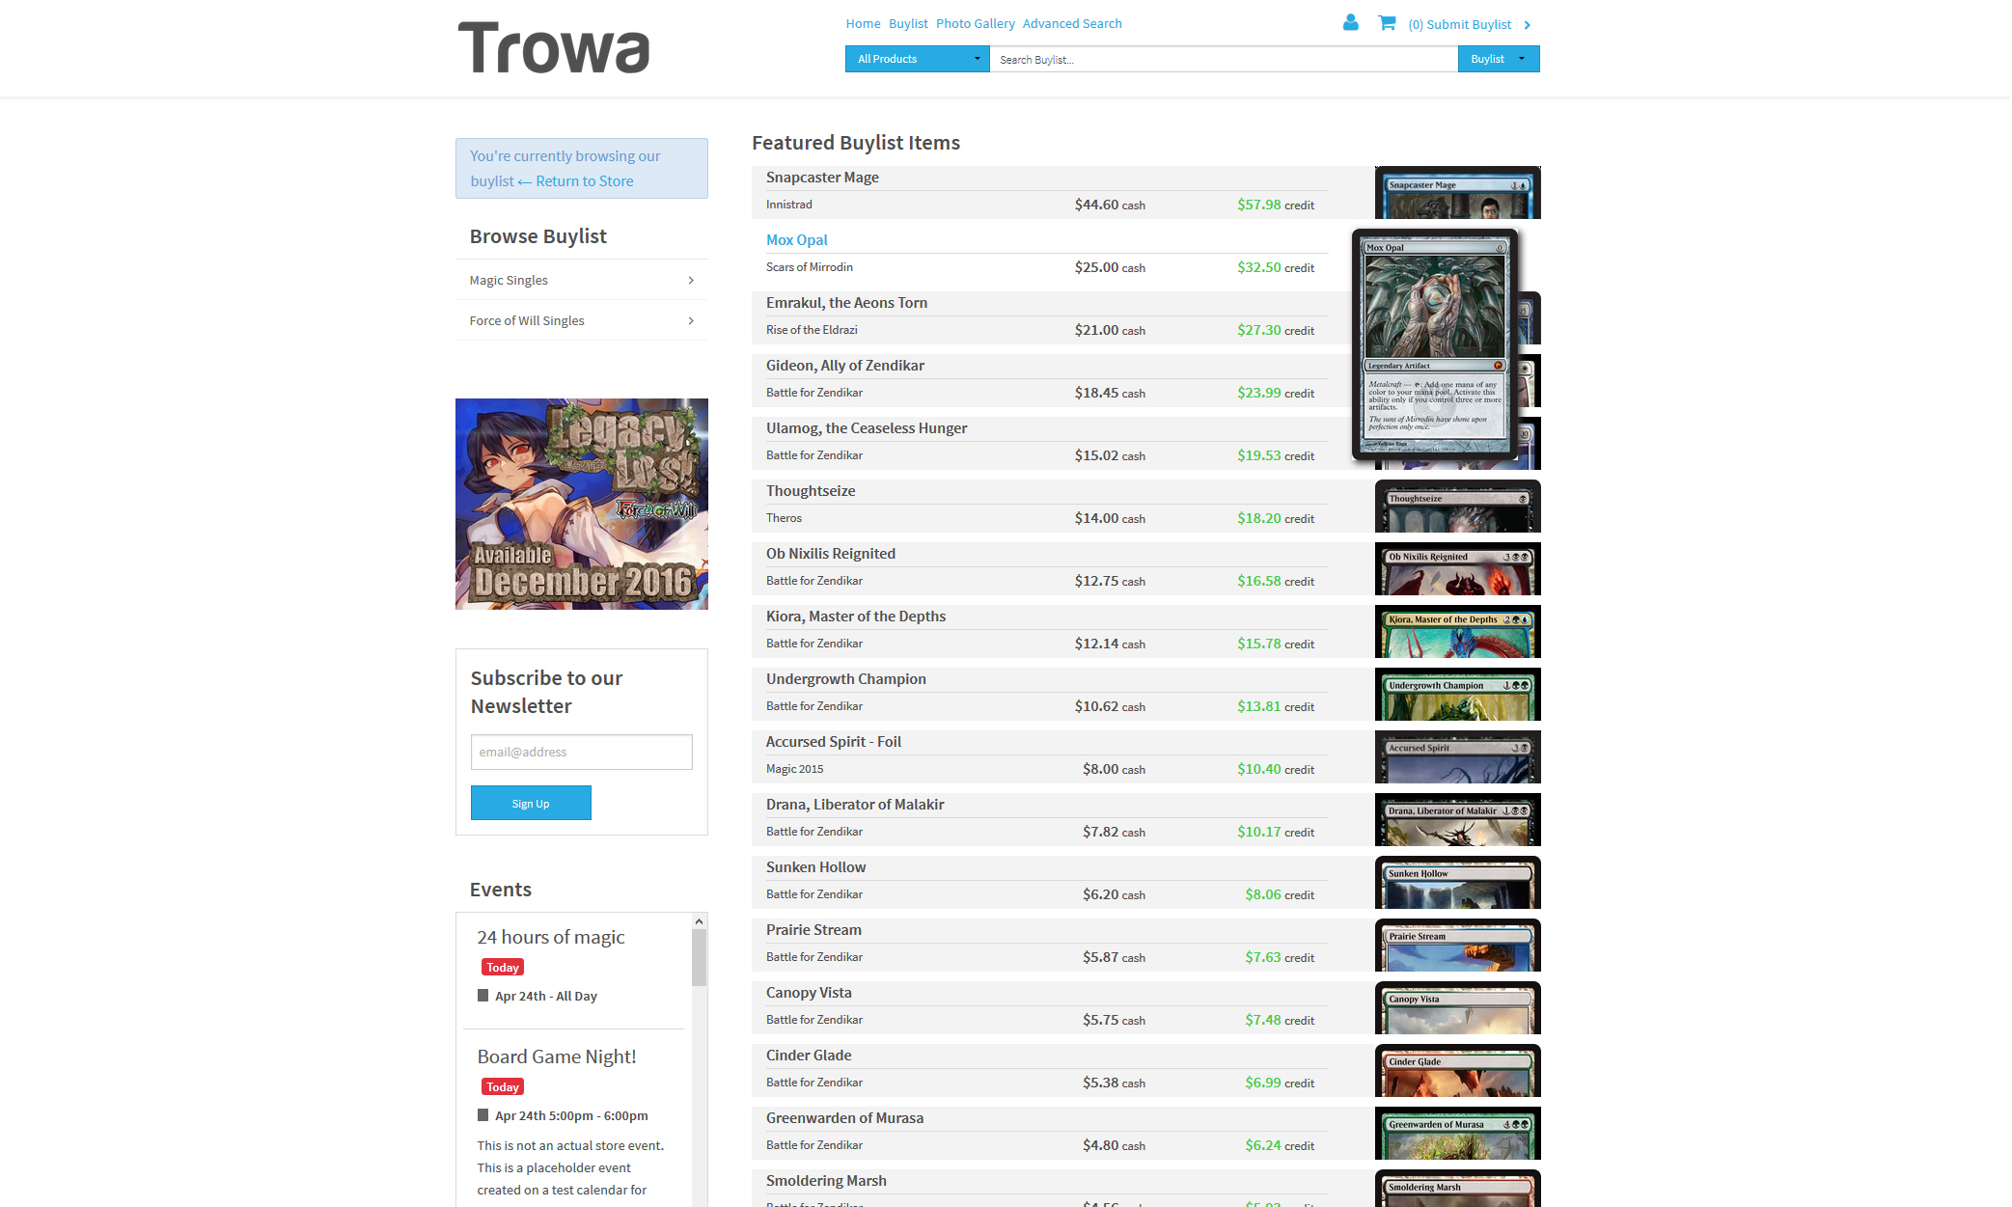Open Gideon, Ally of Zendikar item
Viewport: 2012px width, 1207px height.
pos(845,366)
